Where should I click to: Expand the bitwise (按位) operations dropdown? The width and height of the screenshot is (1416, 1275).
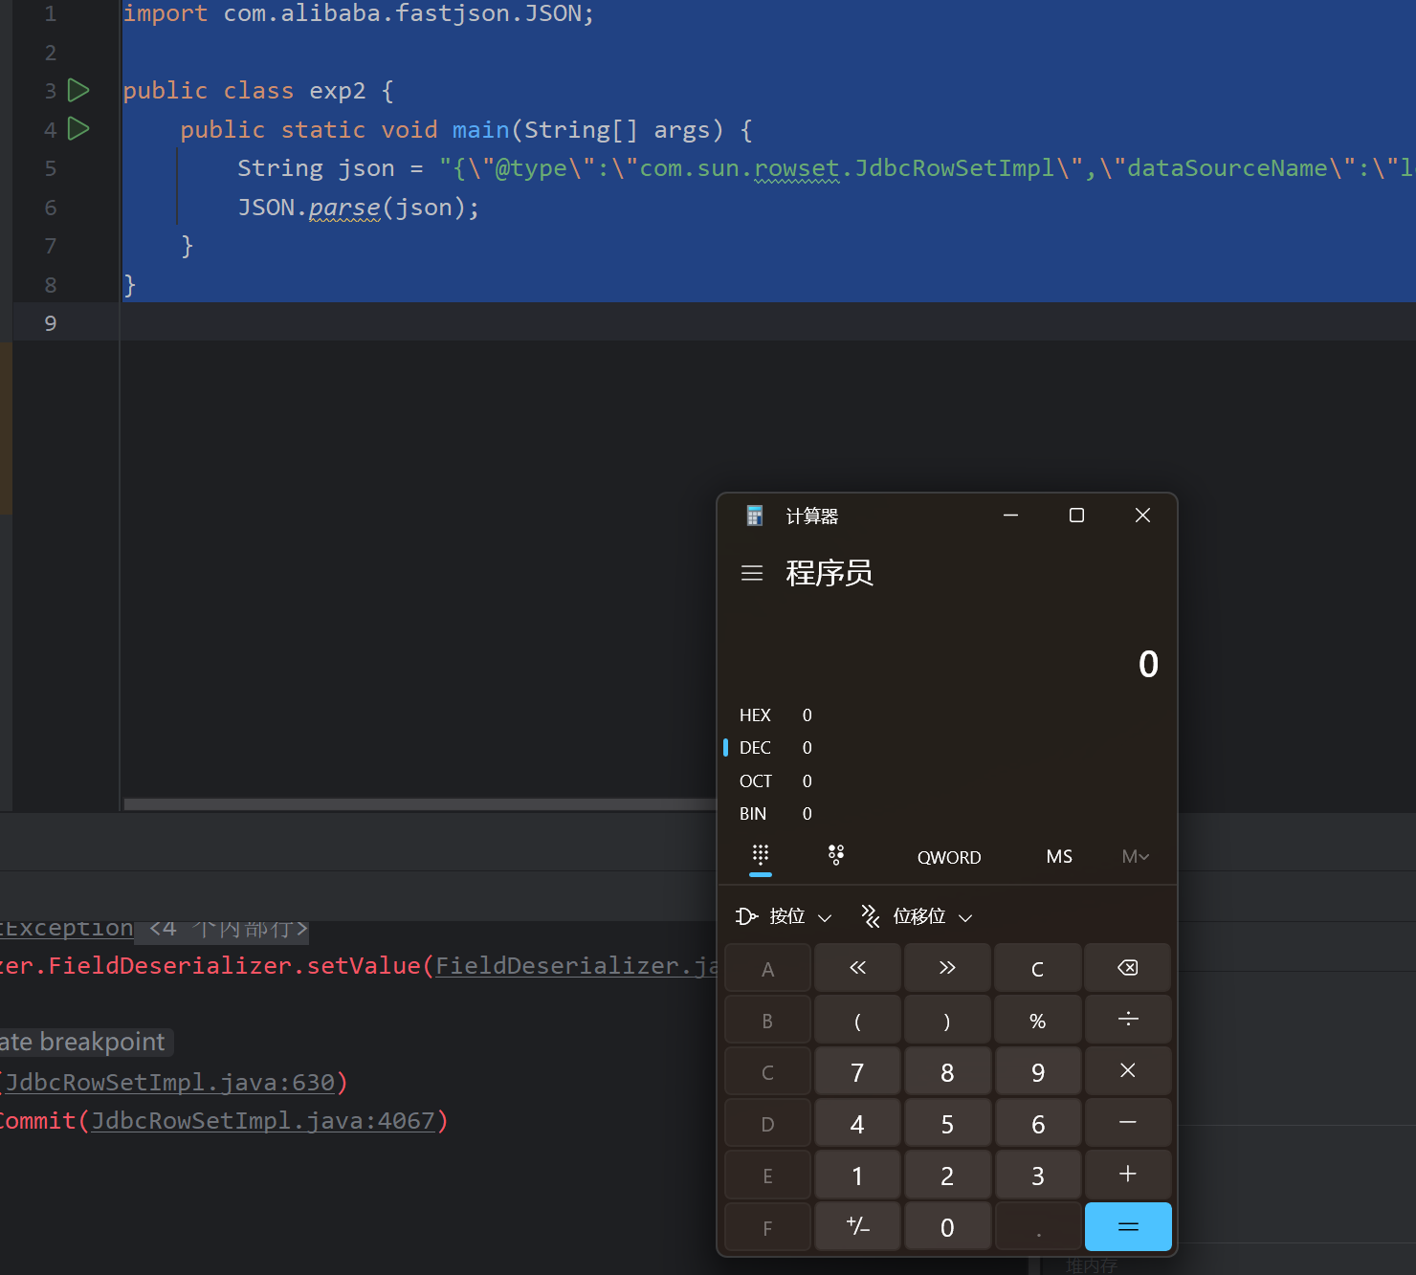[x=785, y=917]
